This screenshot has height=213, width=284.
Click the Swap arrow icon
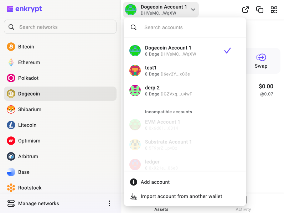pos(261,57)
